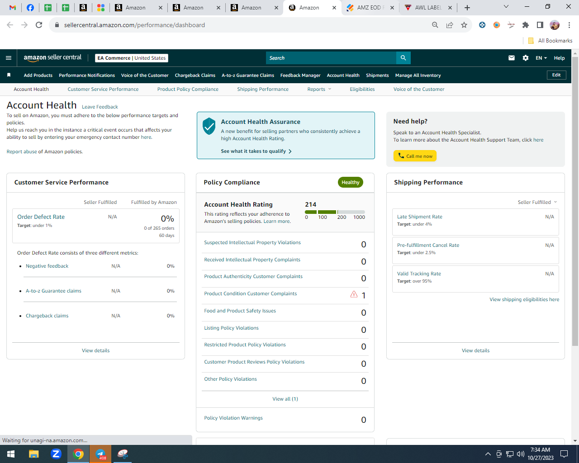
Task: Open Negative feedback metric link
Action: click(47, 266)
